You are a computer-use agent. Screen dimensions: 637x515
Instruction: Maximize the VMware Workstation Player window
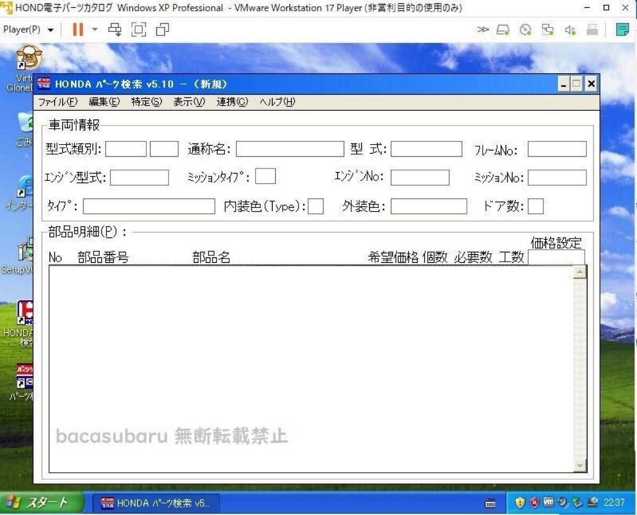point(607,8)
